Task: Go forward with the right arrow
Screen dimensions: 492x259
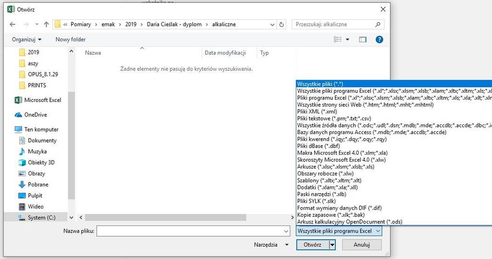Action: (x=26, y=24)
